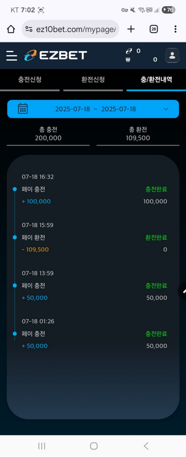Open browser three-dot overflow menu
Viewport: 186px width, 457px height.
click(175, 29)
